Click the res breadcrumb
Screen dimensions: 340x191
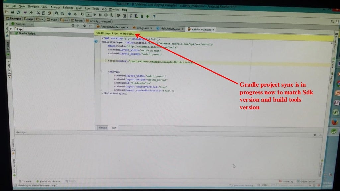tap(64, 20)
